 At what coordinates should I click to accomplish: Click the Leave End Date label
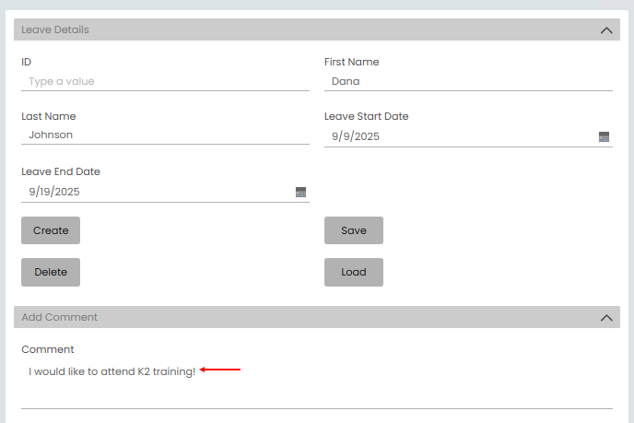[x=61, y=171]
